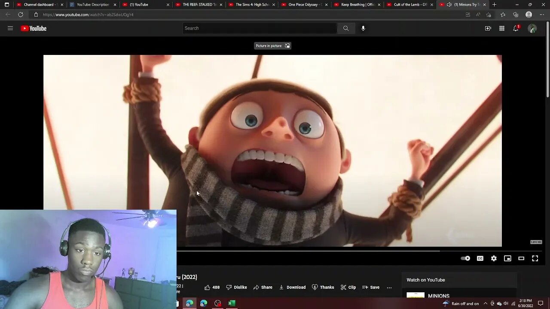Open tab actions menu icon
This screenshot has width=550, height=309.
[x=6, y=4]
